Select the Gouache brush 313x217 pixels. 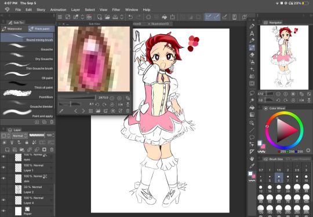tap(27, 47)
